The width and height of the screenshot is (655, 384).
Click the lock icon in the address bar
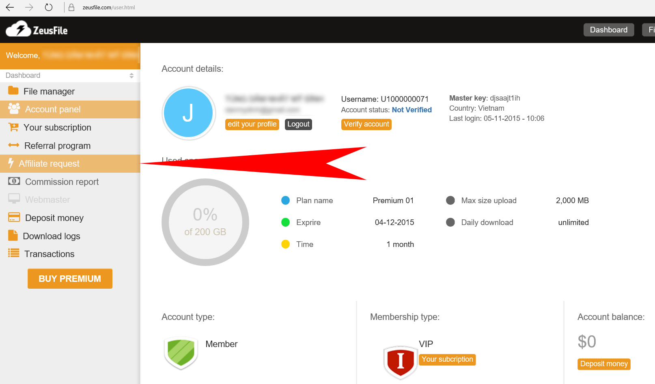(71, 7)
